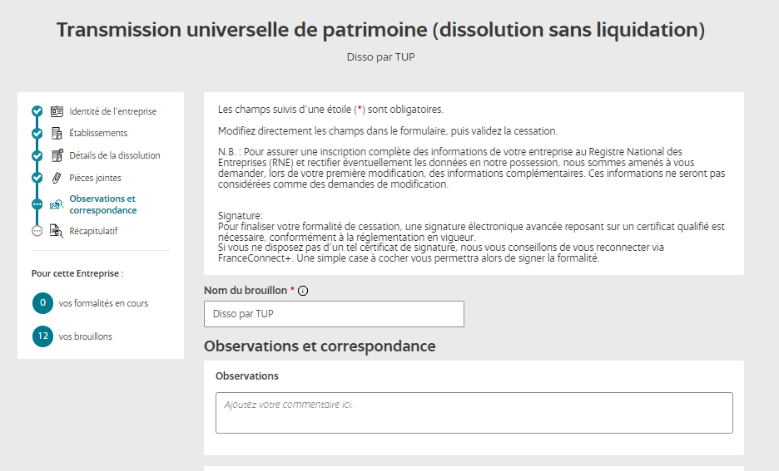Click the pending circle for Récapitulatif step

click(x=37, y=231)
